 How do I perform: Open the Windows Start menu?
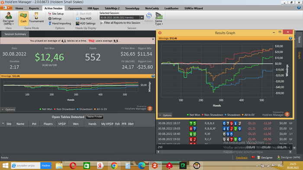point(5,166)
